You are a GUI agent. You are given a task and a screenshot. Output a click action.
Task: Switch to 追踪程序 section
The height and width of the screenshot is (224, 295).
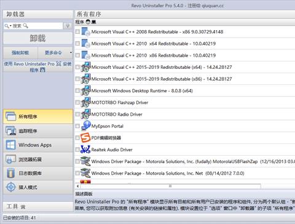tap(38, 131)
